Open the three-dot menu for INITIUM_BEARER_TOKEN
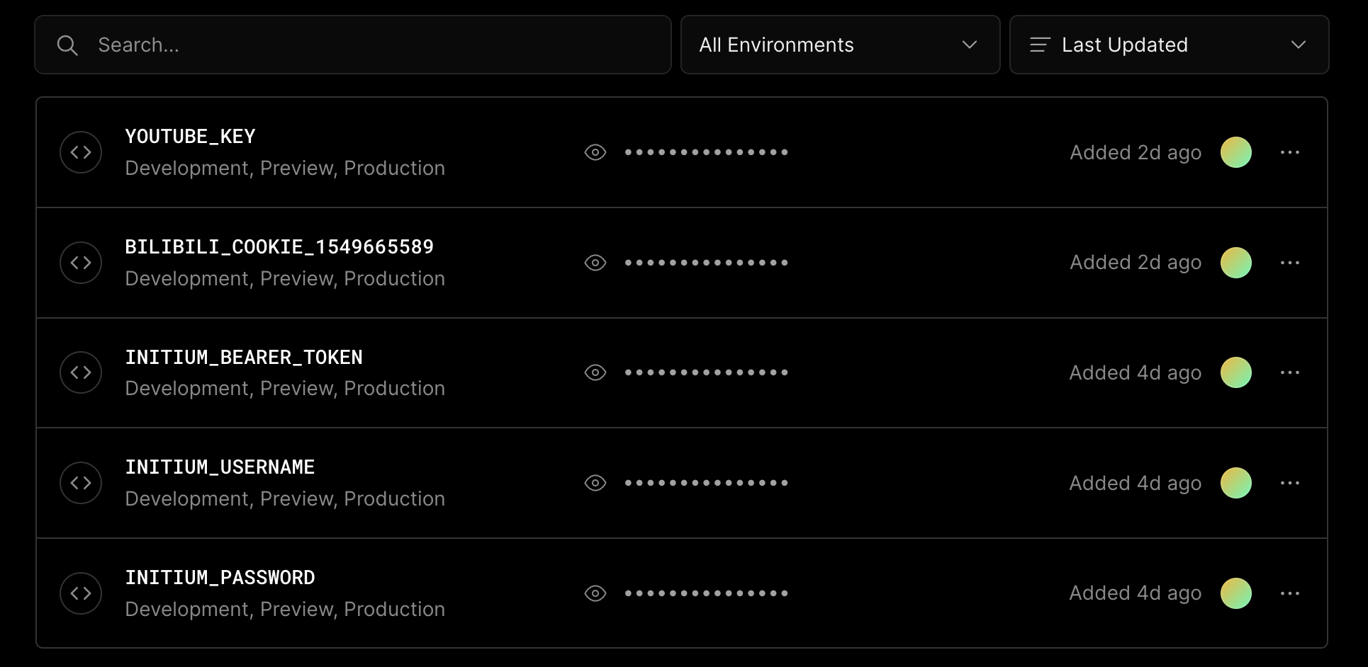Viewport: 1368px width, 667px height. pyautogui.click(x=1290, y=372)
